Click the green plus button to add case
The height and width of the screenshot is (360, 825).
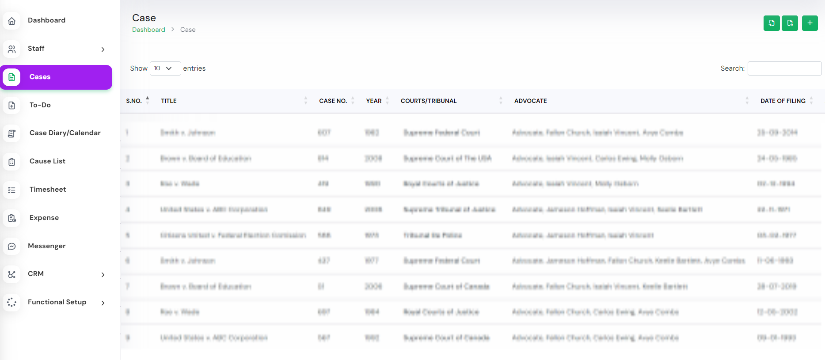coord(810,23)
